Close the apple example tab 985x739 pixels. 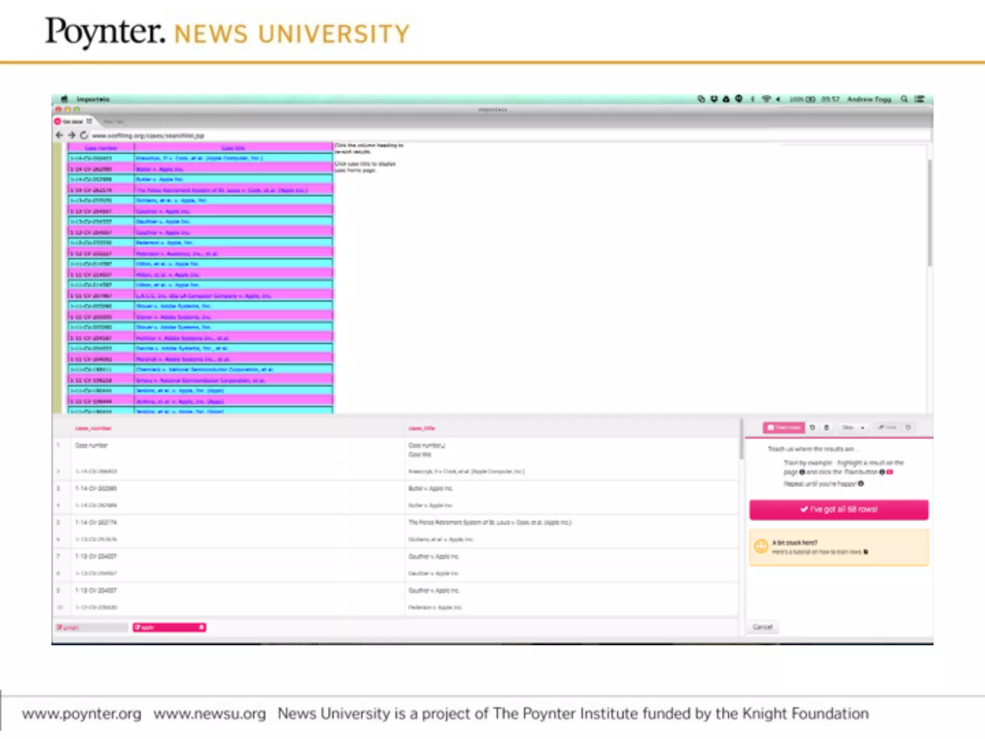[202, 627]
